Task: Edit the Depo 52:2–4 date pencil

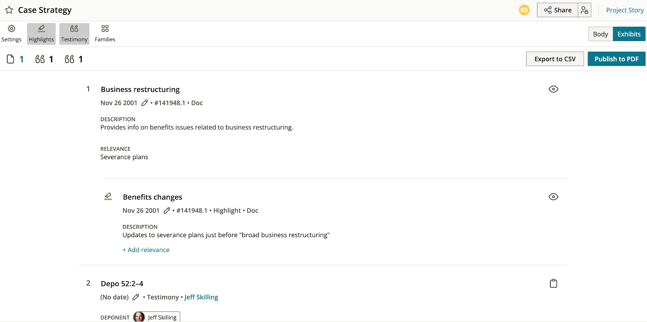Action: [x=136, y=297]
